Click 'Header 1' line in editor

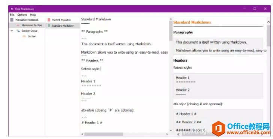point(88,81)
